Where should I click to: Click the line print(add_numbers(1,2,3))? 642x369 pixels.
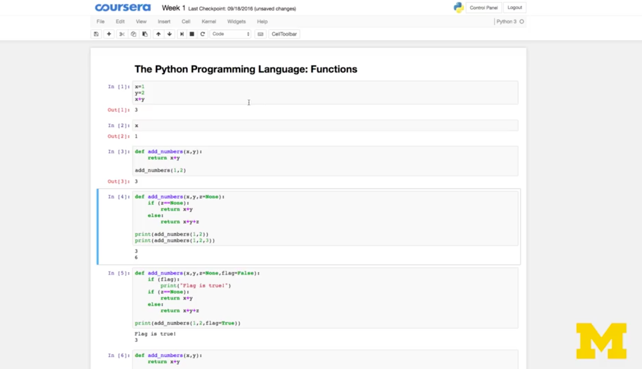coord(175,241)
